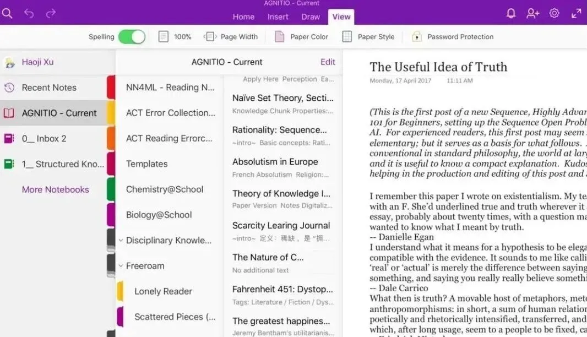Click the Haoji Xu account name
The width and height of the screenshot is (587, 337).
click(x=37, y=62)
